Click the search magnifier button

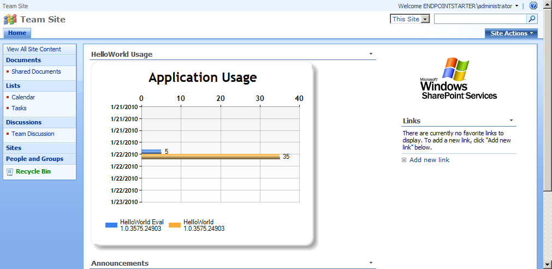click(532, 19)
